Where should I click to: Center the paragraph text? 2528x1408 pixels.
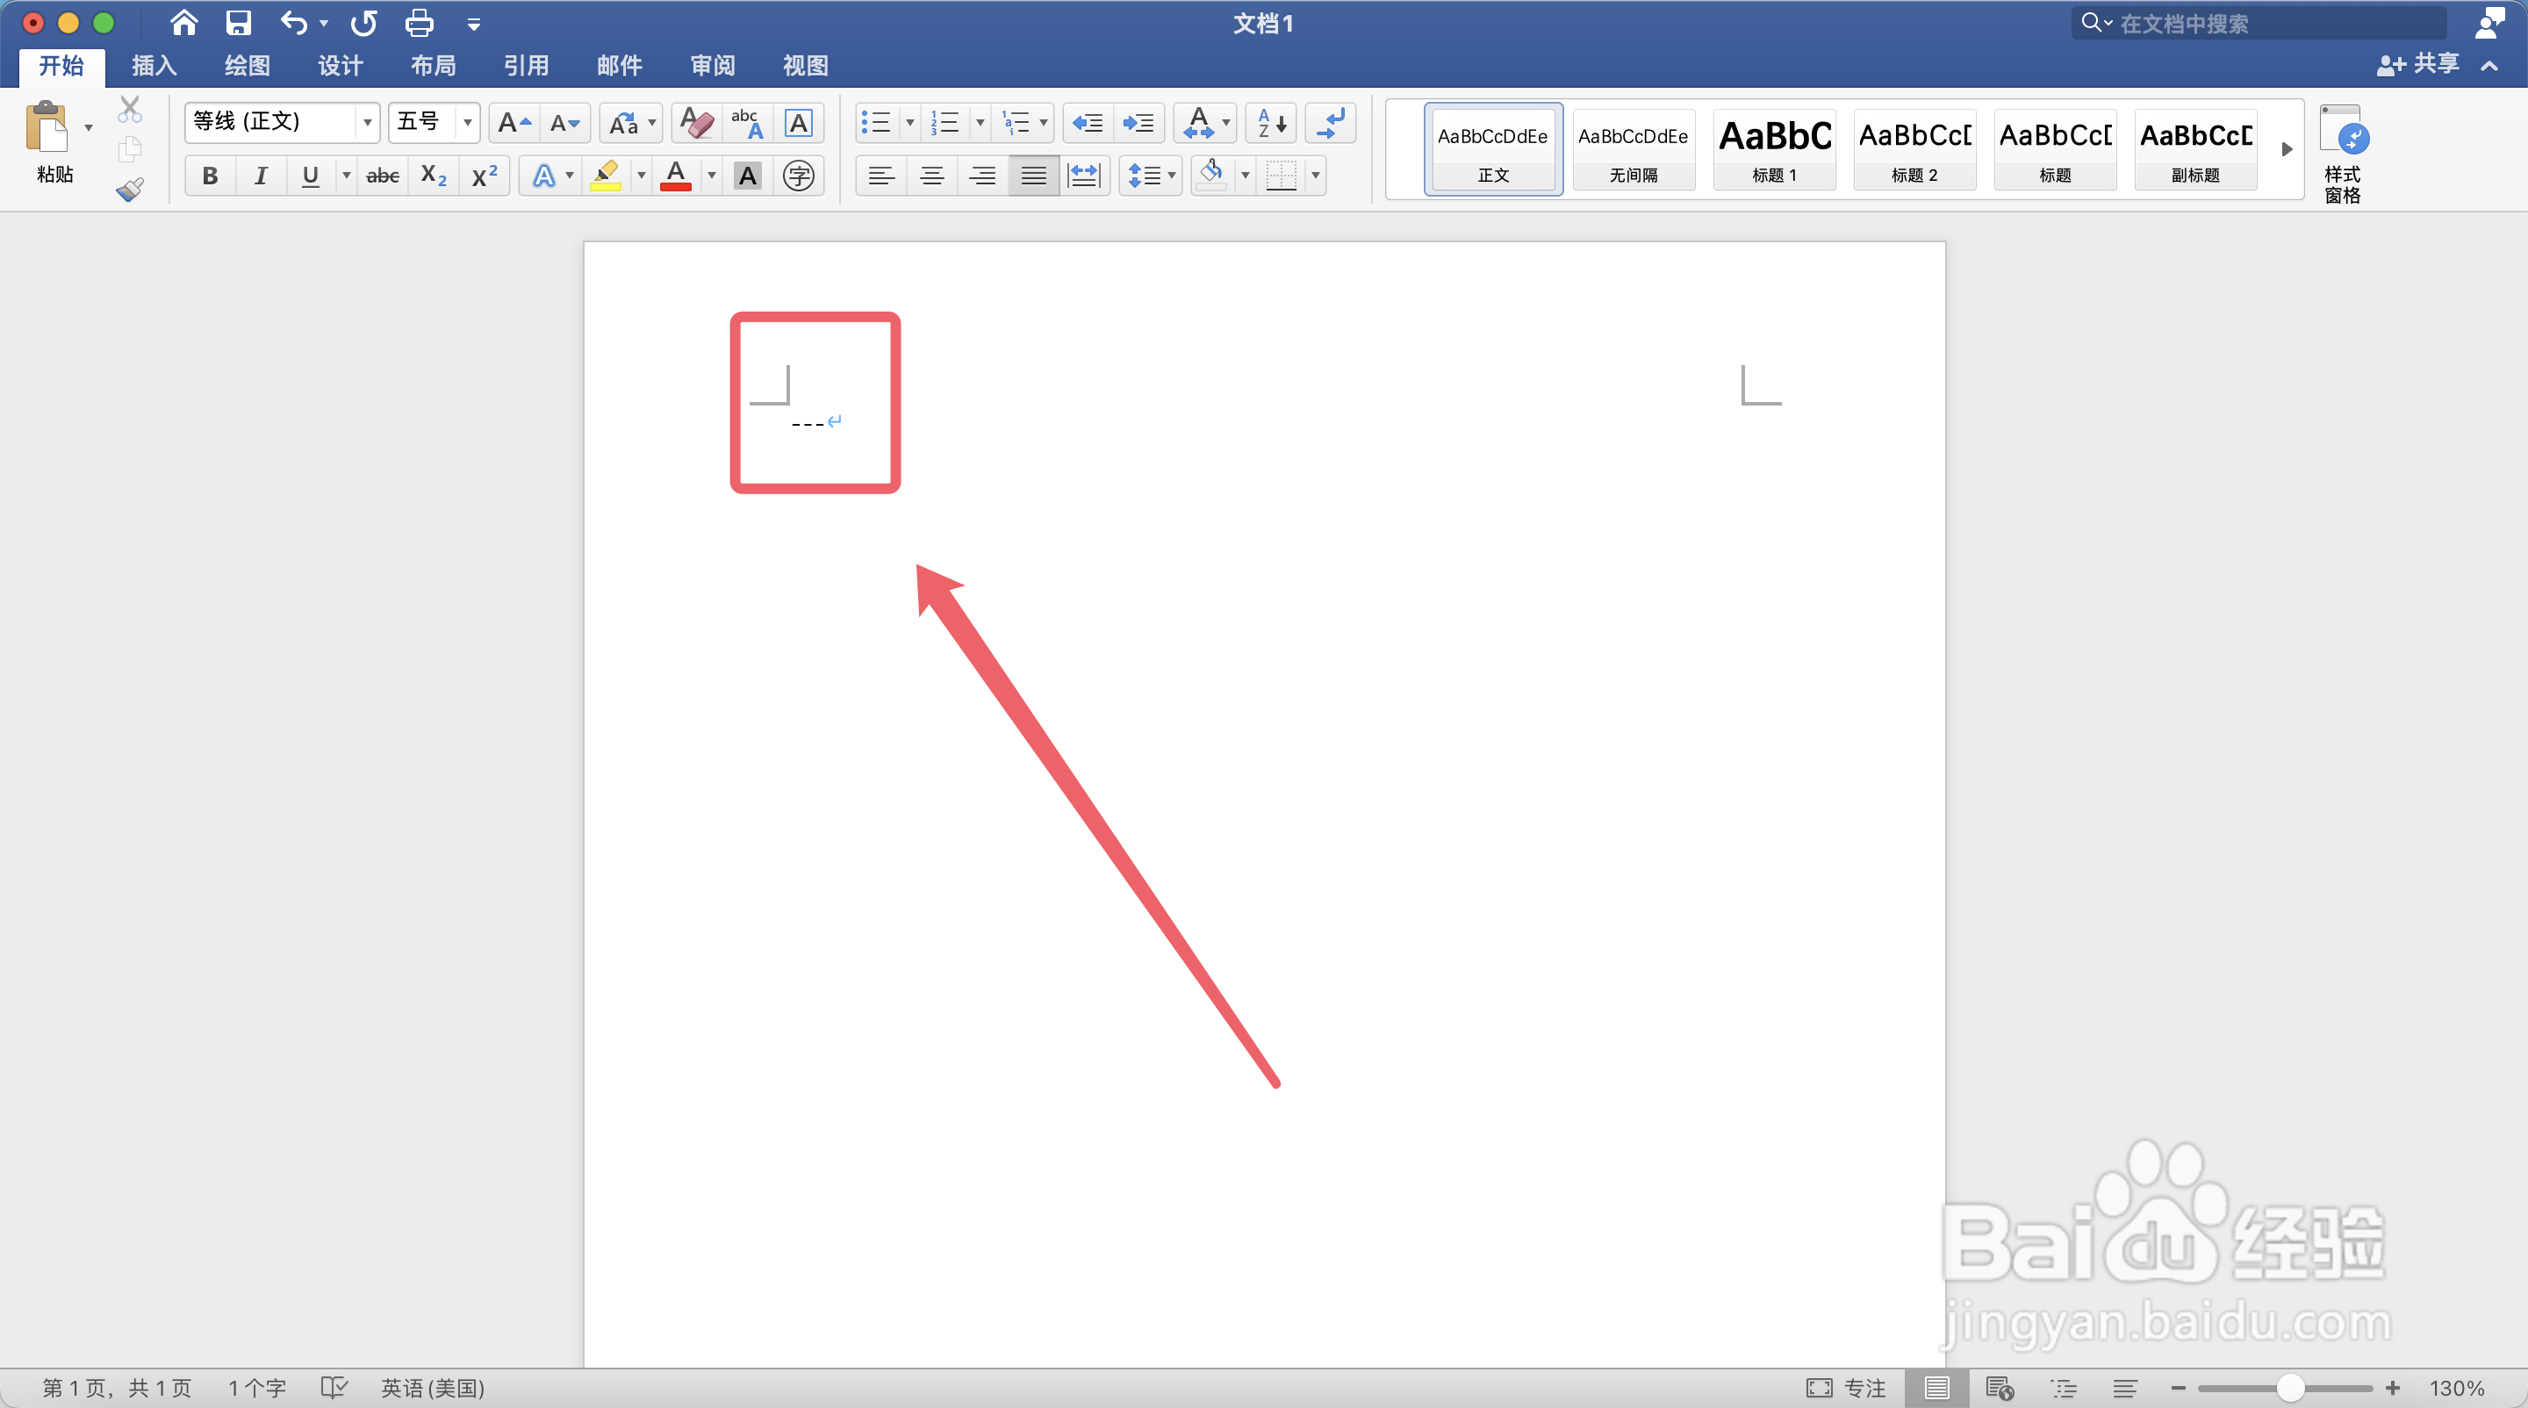tap(932, 176)
